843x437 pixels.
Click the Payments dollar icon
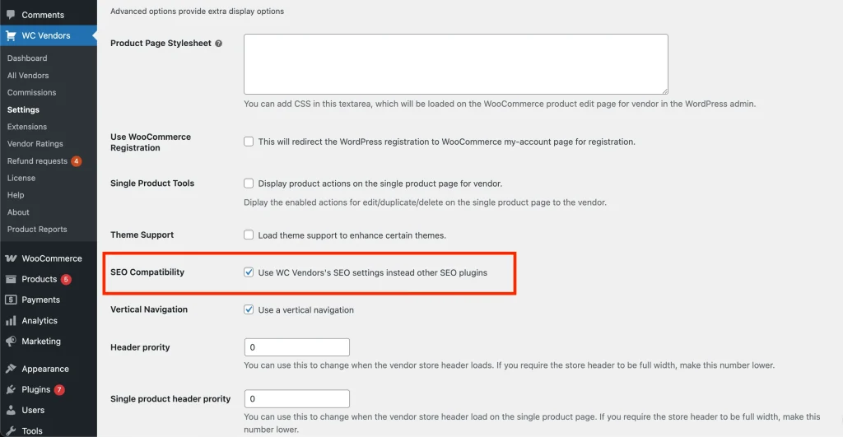11,300
